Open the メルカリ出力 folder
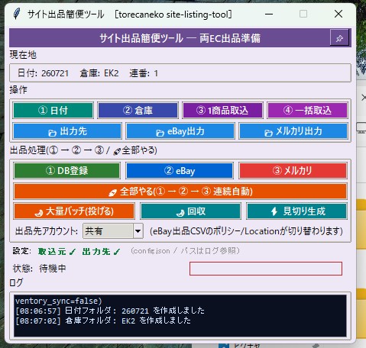Viewport: 366px width, 348px height. (293, 131)
